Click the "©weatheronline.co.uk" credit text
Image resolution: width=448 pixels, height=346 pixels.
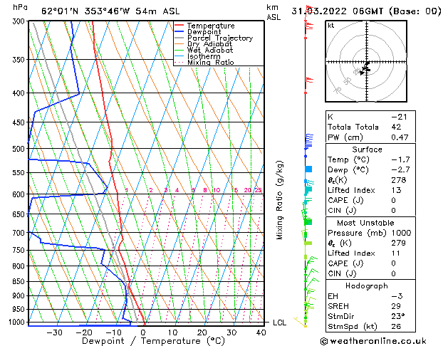[x=373, y=341]
